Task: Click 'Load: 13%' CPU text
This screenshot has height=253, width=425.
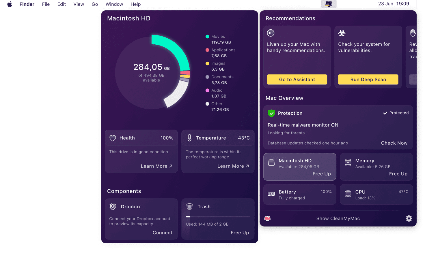Action: [x=365, y=198]
